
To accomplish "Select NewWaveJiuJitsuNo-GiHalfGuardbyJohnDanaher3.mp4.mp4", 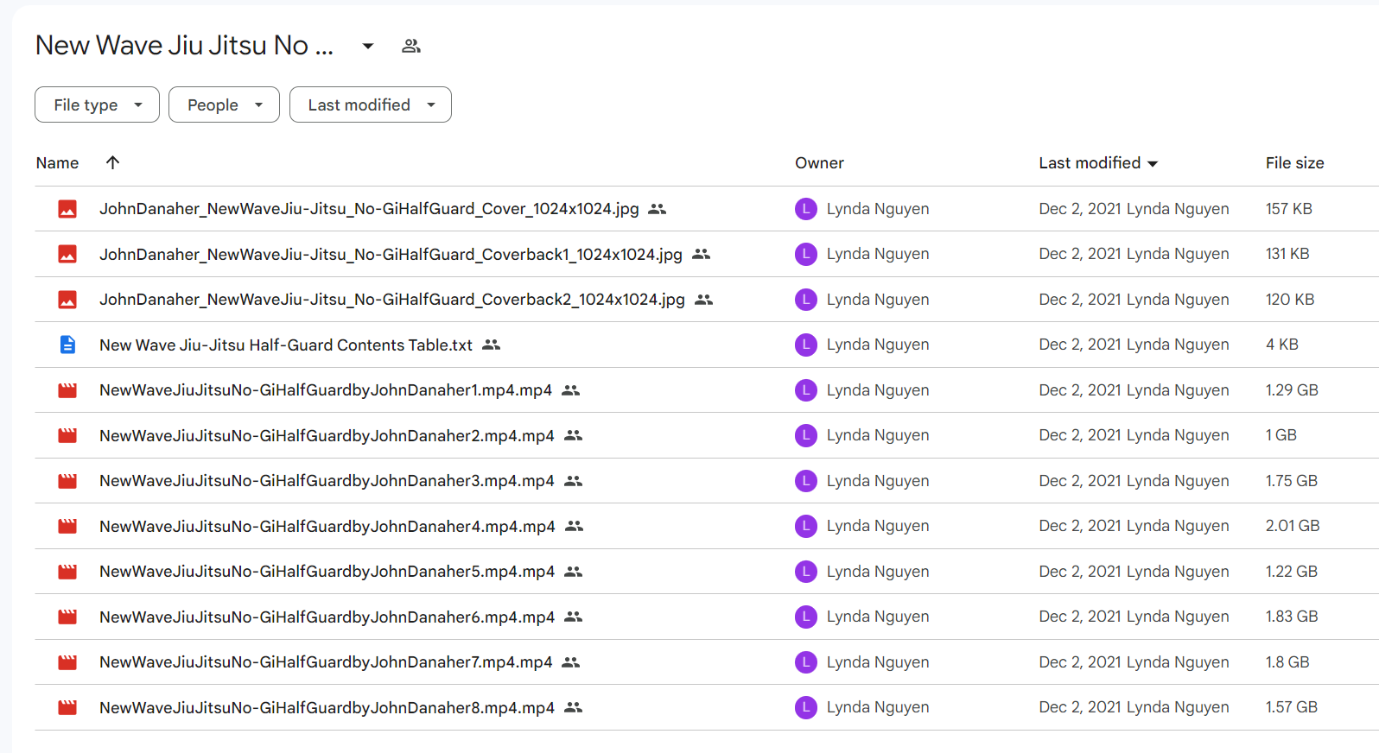I will (327, 481).
